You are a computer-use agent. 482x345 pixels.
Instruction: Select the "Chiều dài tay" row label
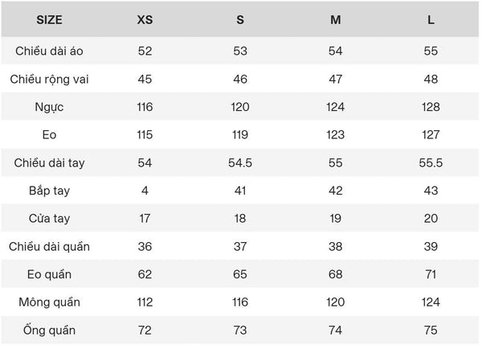(49, 163)
